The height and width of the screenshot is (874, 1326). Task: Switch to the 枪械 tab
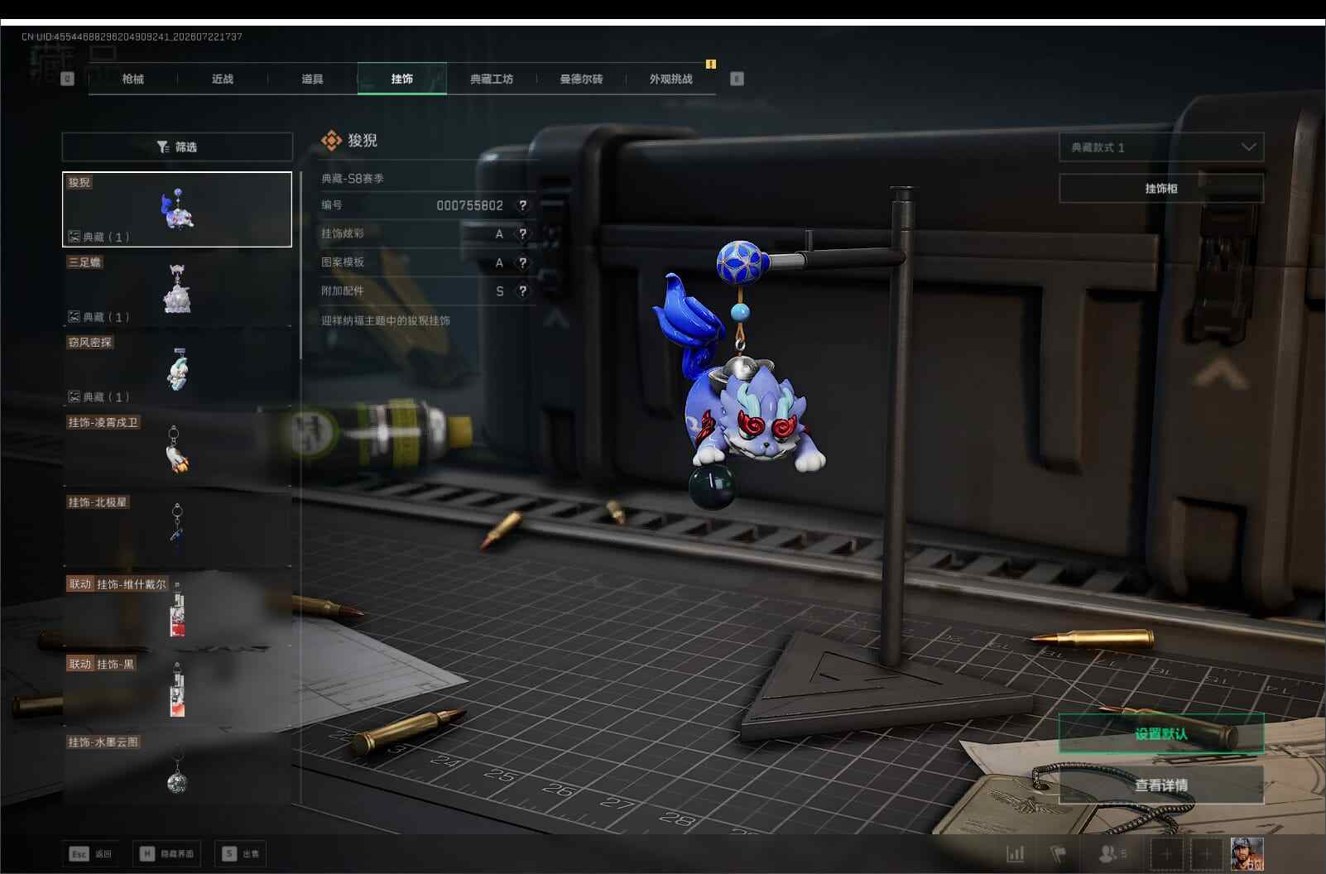point(132,79)
